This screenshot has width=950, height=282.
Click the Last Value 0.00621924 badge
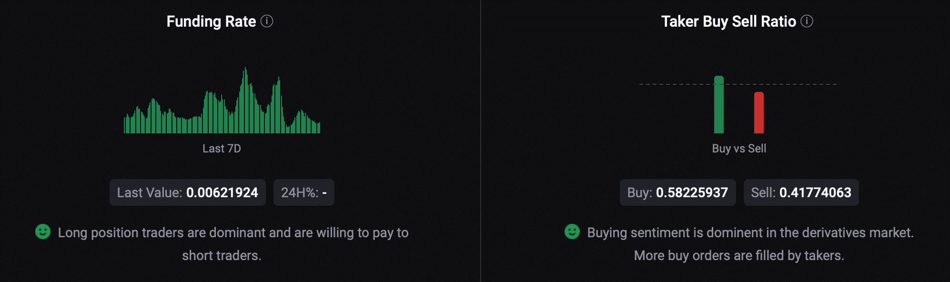[x=188, y=192]
